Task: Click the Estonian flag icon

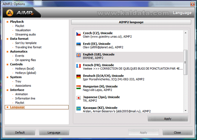Action: click(x=78, y=44)
